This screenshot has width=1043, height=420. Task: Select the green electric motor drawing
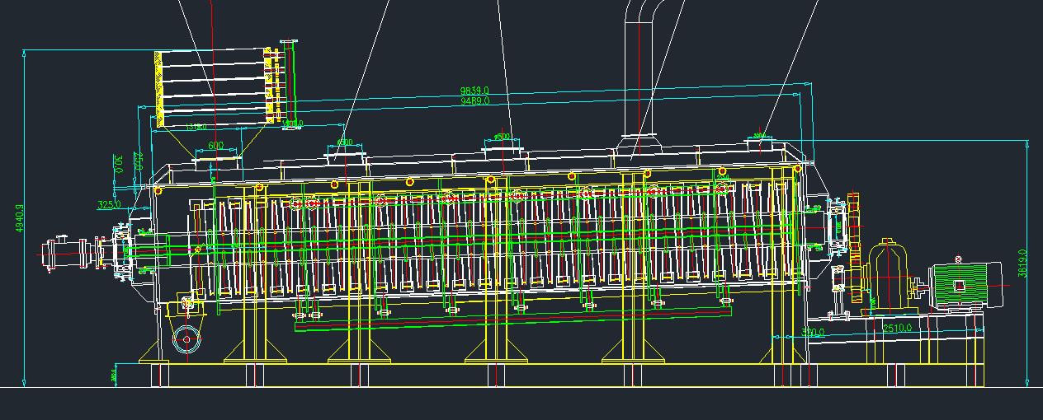(965, 285)
